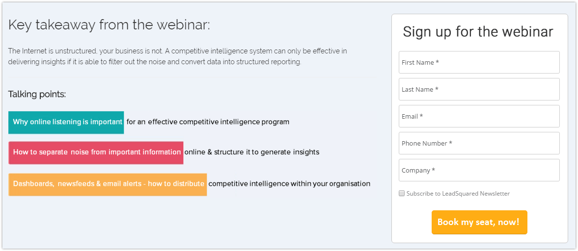Click text 'online & structure it to generate insights'

point(252,151)
